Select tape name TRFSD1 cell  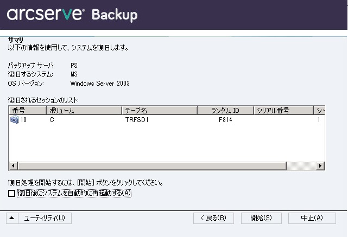point(137,120)
